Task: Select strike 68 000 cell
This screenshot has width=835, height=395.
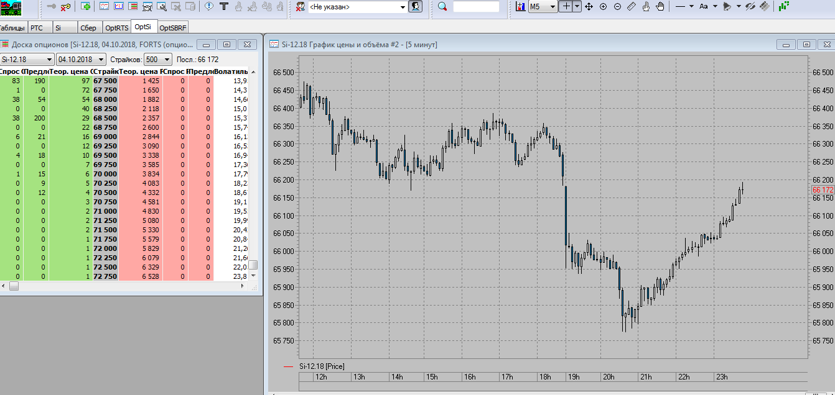Action: coord(105,99)
